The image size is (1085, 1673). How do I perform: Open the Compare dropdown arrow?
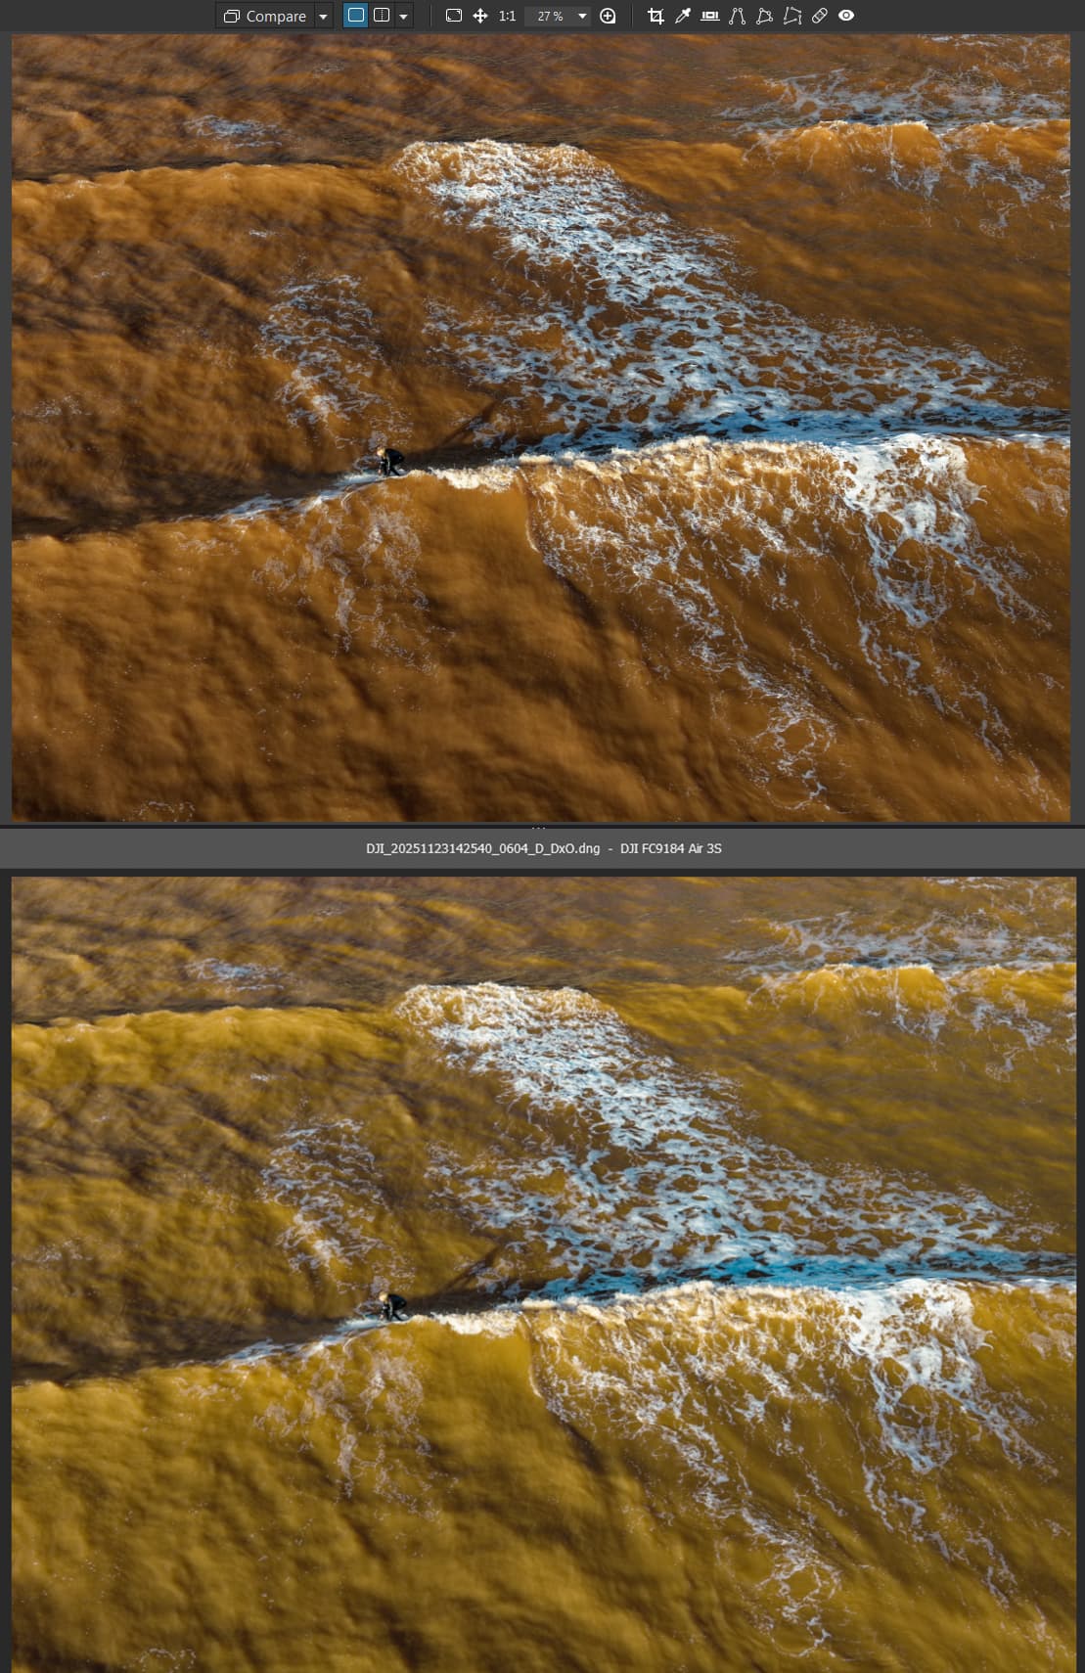pyautogui.click(x=323, y=17)
